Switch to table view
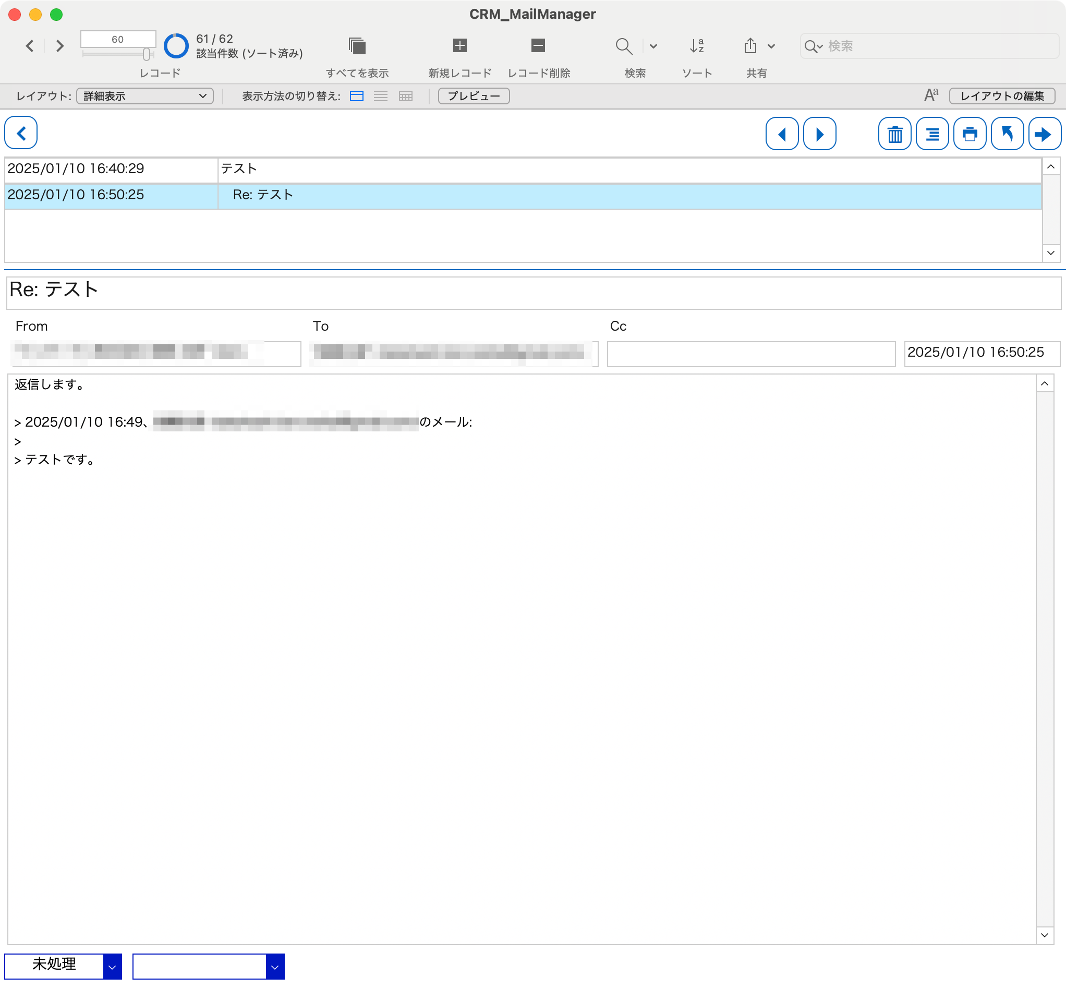 [406, 96]
